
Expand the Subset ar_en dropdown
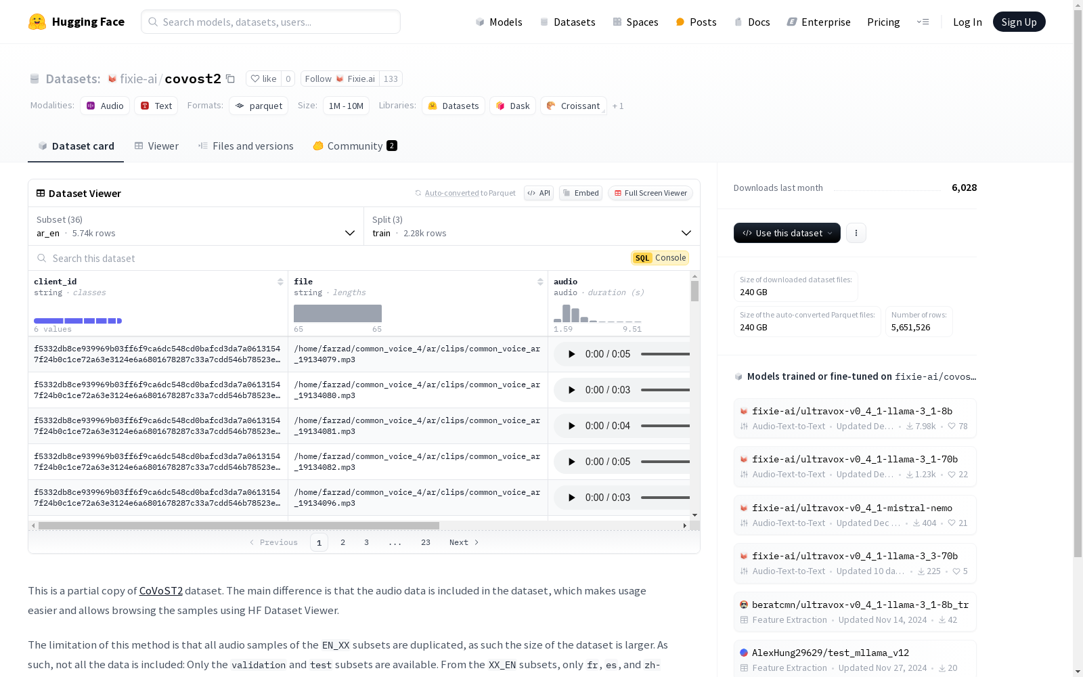(x=196, y=226)
